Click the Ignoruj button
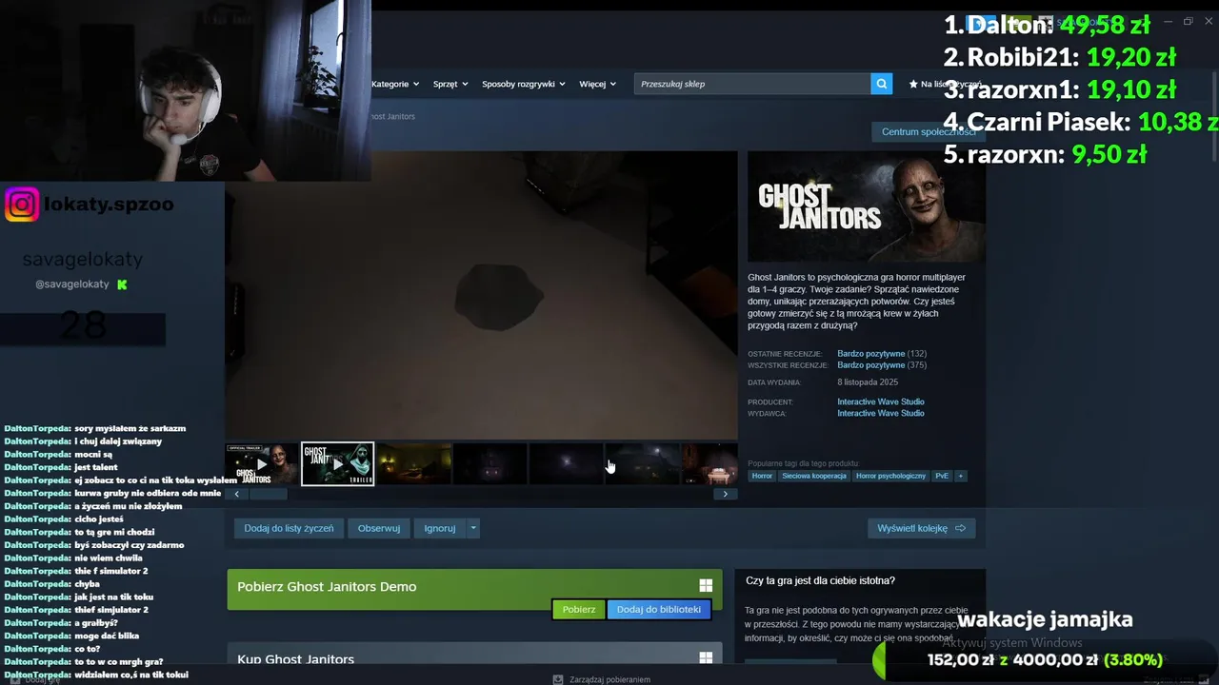 pyautogui.click(x=440, y=528)
